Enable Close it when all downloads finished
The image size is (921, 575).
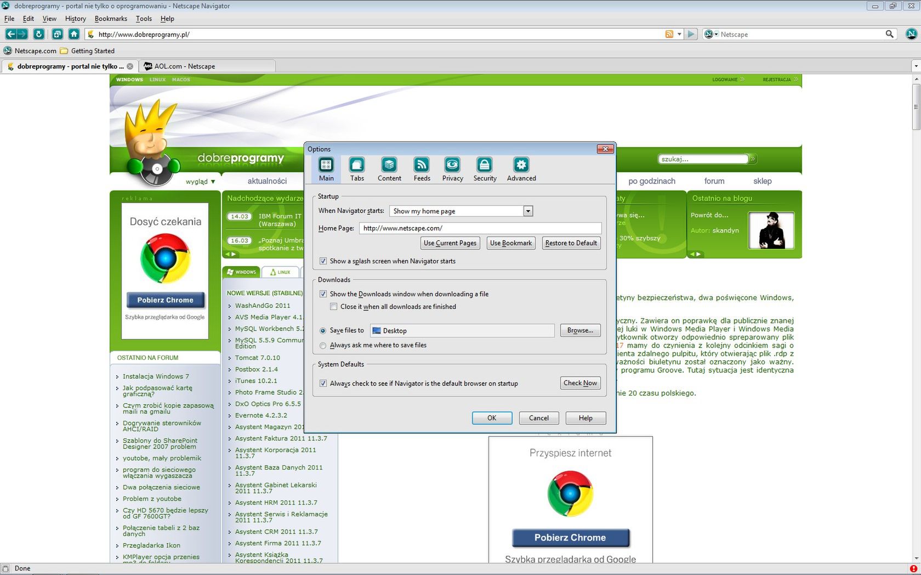point(333,307)
